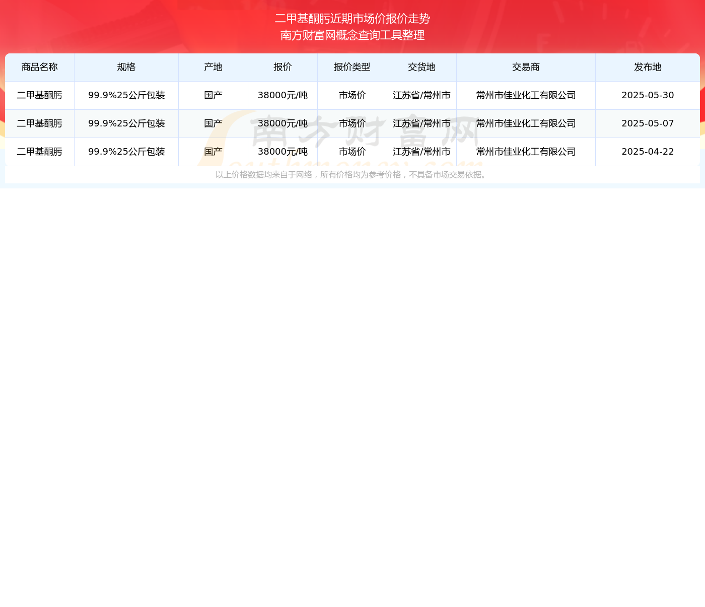This screenshot has width=705, height=607.
Task: Select the 商品名称 column header
Action: tap(40, 67)
